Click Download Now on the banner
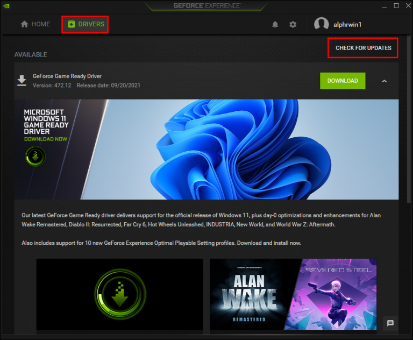The width and height of the screenshot is (413, 340). pos(46,139)
